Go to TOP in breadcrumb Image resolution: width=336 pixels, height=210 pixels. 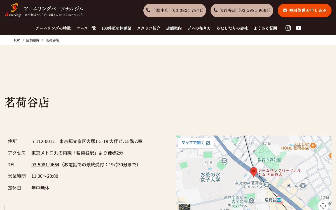tap(17, 40)
